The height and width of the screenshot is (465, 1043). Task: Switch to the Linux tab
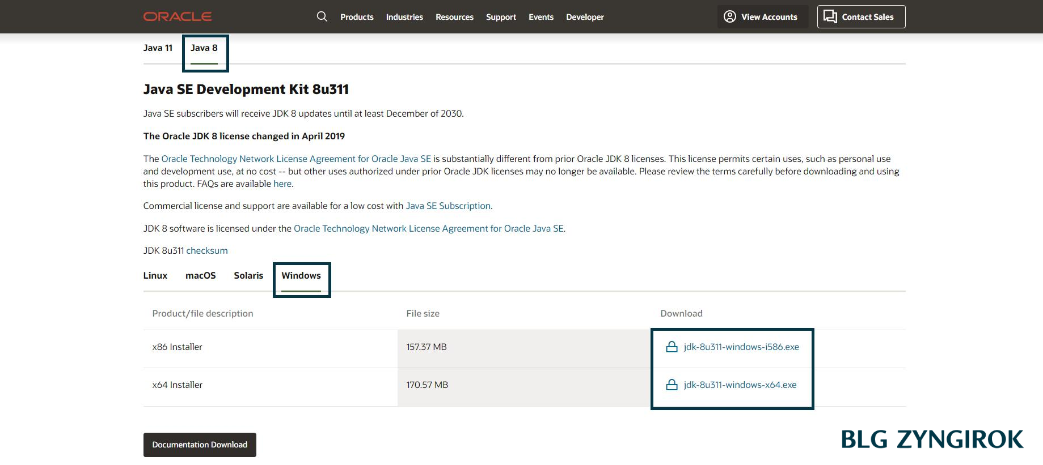[x=155, y=276]
